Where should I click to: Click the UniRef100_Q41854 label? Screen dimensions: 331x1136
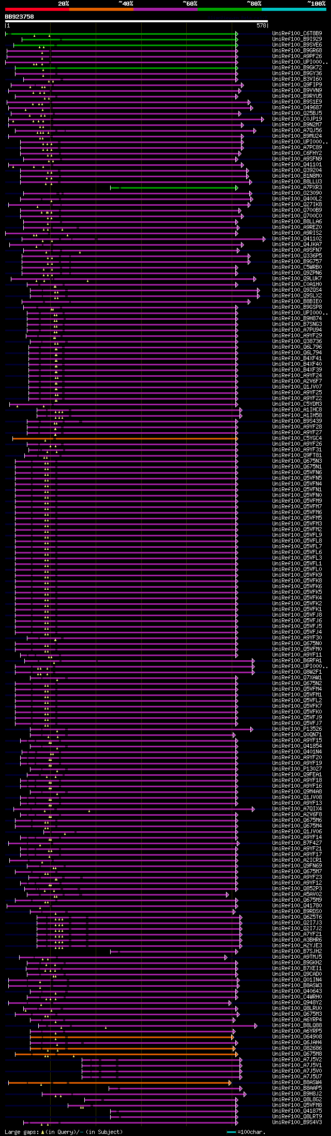click(297, 746)
